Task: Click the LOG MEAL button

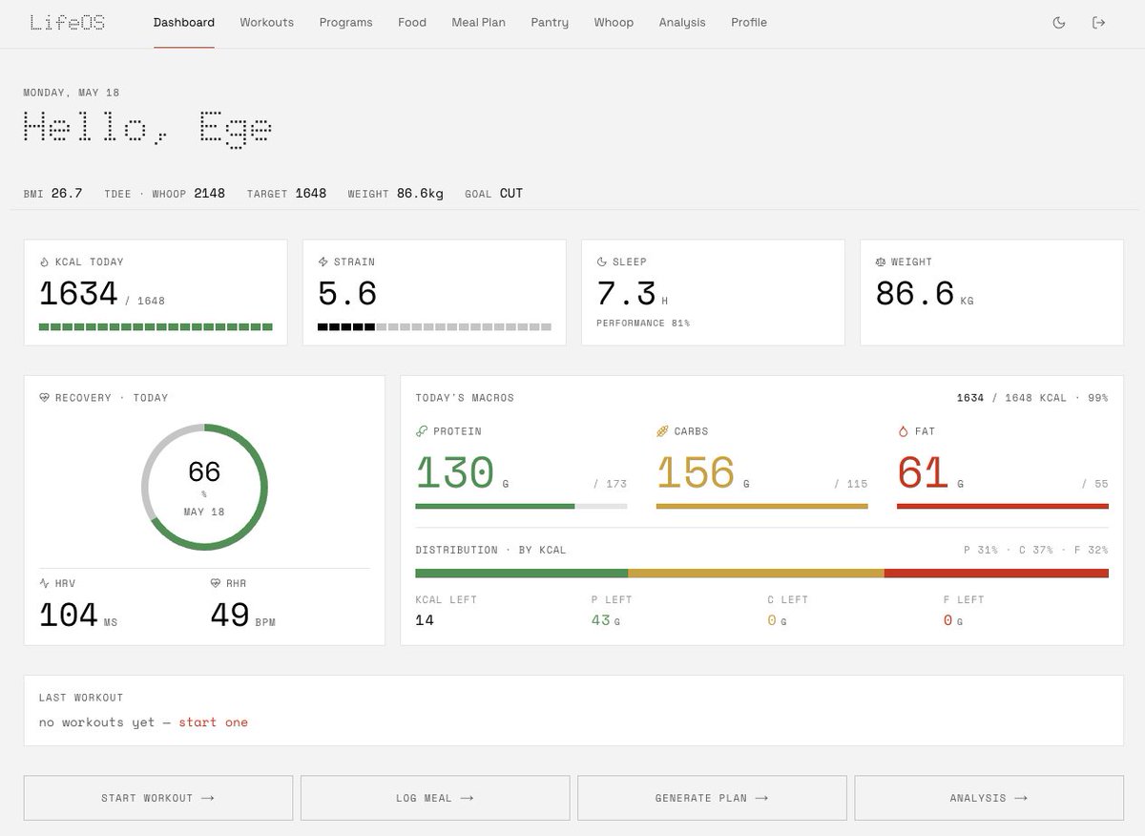Action: click(x=435, y=798)
